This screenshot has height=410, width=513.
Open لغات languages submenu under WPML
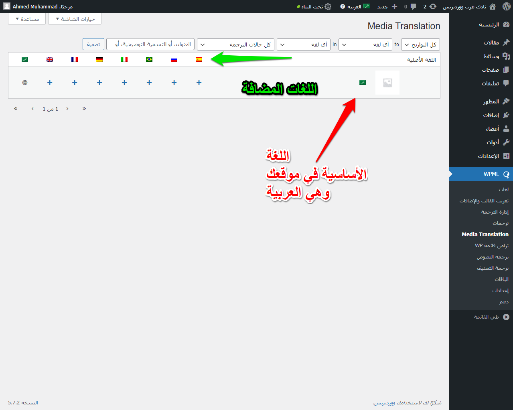[503, 189]
